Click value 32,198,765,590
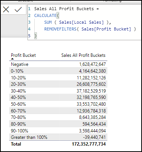This screenshot has height=152, width=142. pyautogui.click(x=91, y=97)
